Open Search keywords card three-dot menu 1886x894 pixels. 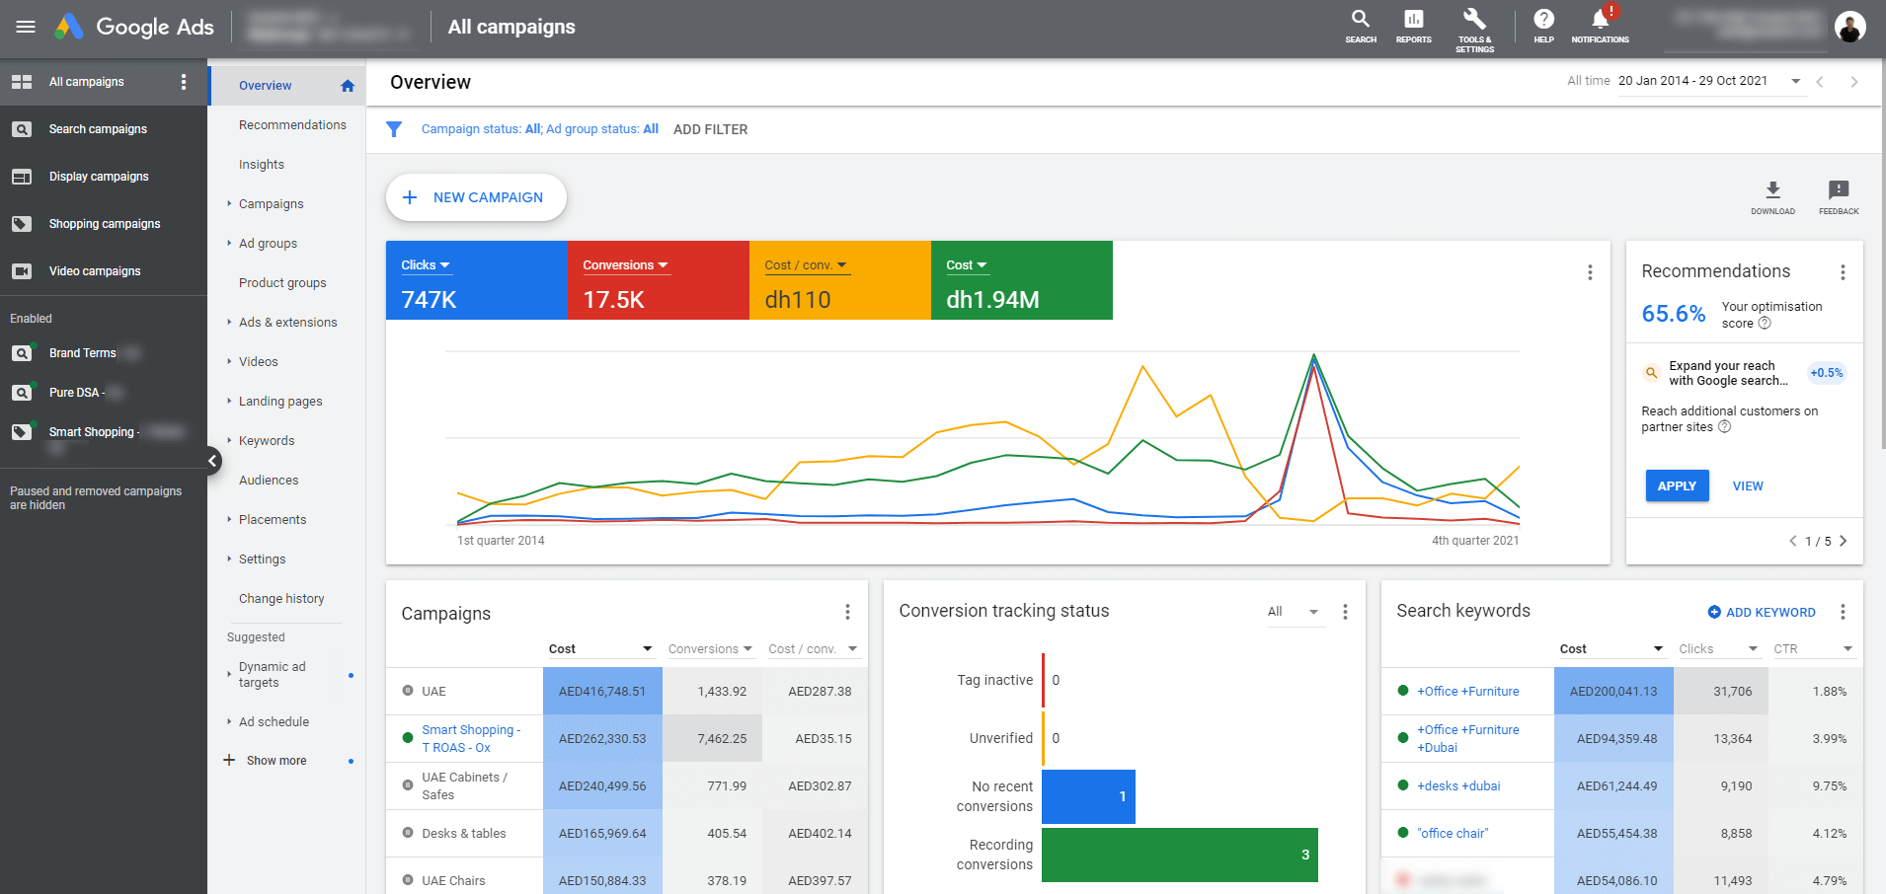click(x=1843, y=612)
